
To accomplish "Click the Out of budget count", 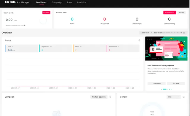I will tap(137, 19).
